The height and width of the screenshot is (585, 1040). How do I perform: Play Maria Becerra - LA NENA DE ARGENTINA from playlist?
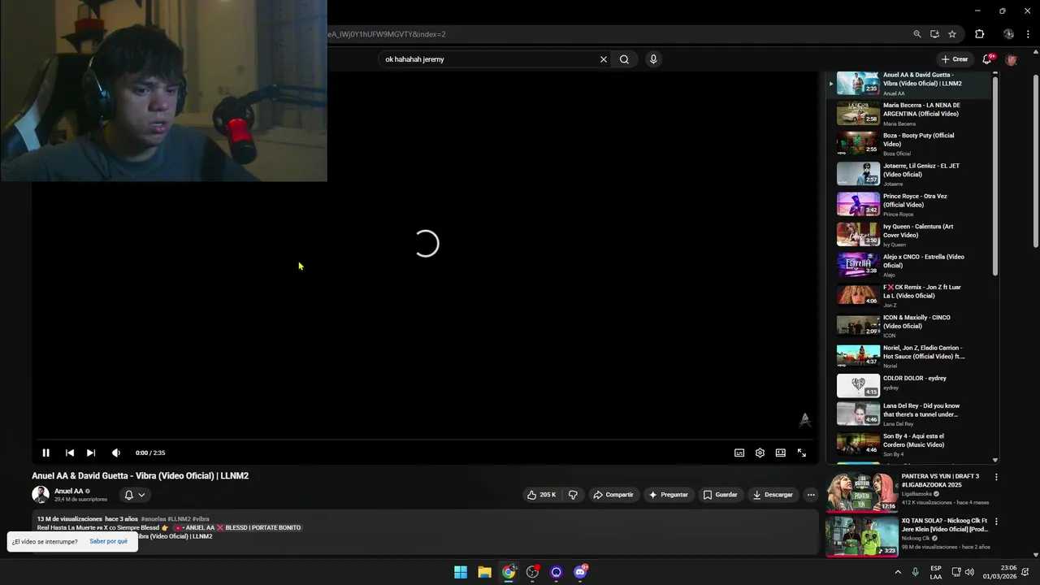coord(908,114)
